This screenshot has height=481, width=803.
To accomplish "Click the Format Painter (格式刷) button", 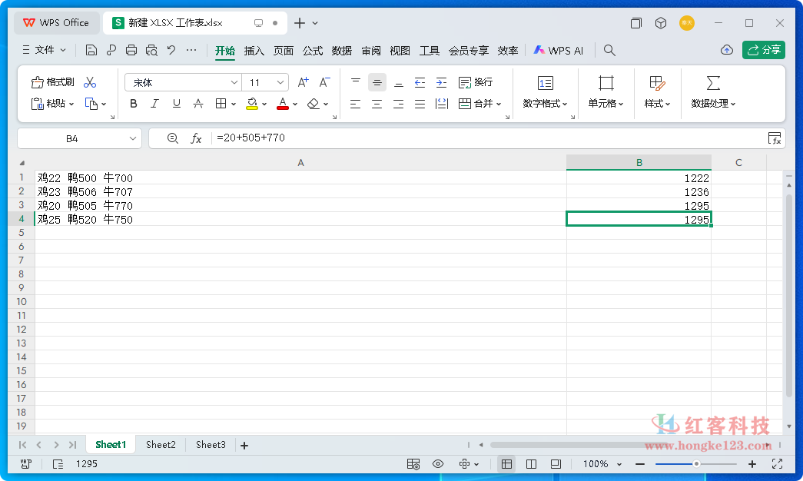I will [53, 82].
